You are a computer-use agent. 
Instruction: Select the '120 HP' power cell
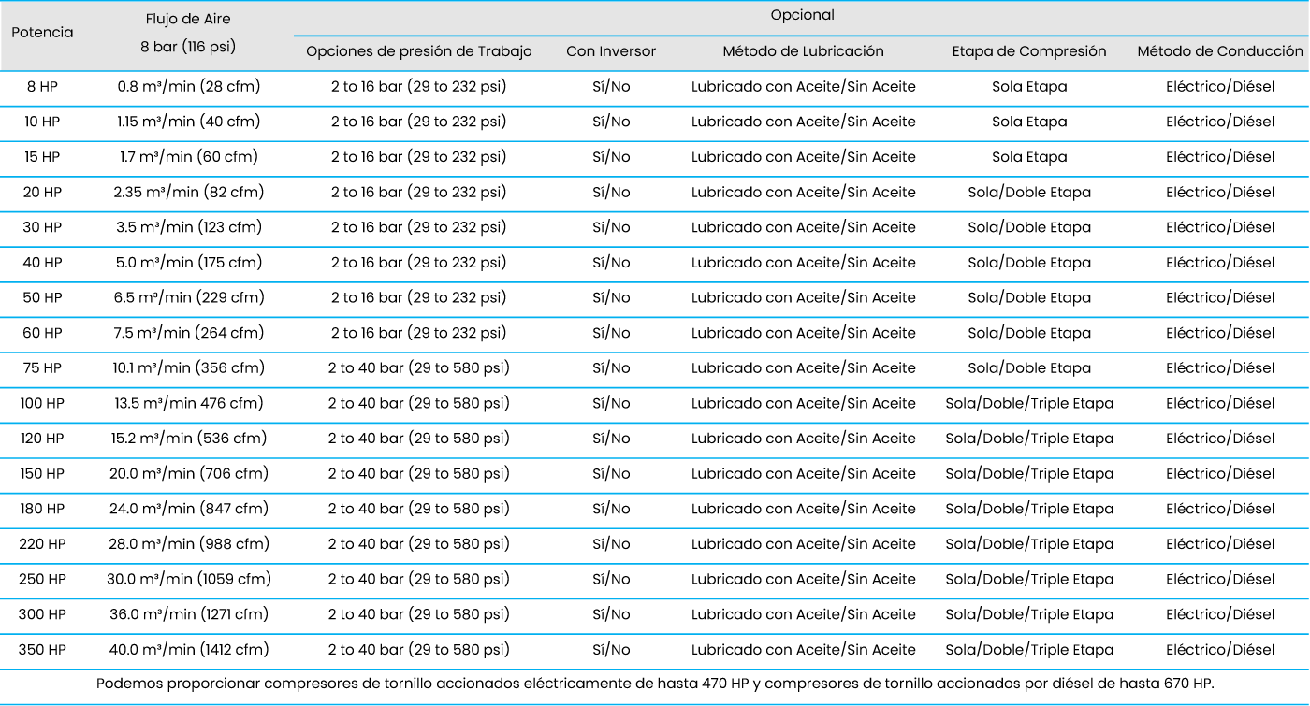click(42, 439)
